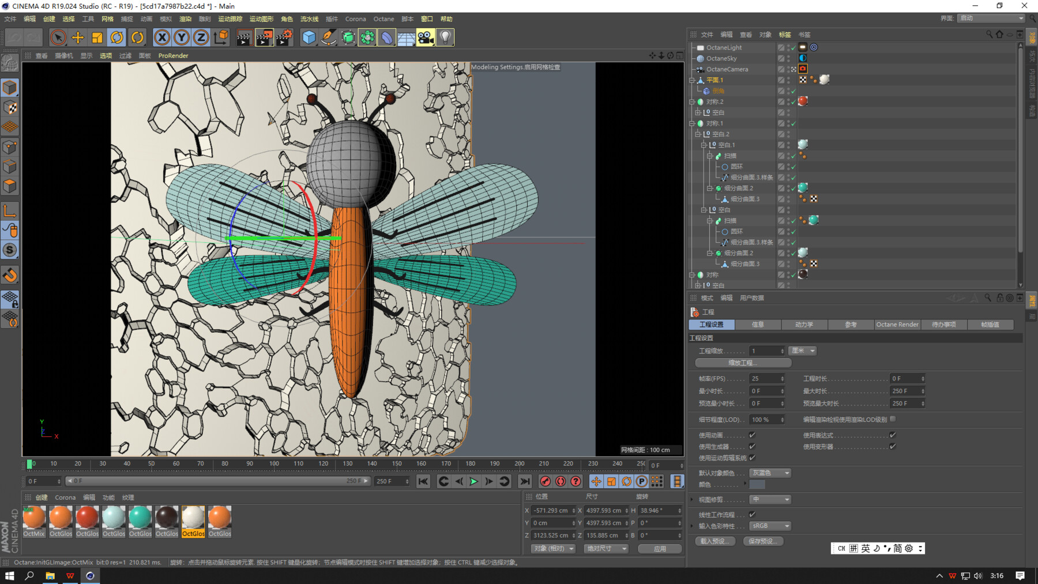Viewport: 1038px width, 584px height.
Task: Switch to 动力学 tab
Action: click(x=804, y=325)
